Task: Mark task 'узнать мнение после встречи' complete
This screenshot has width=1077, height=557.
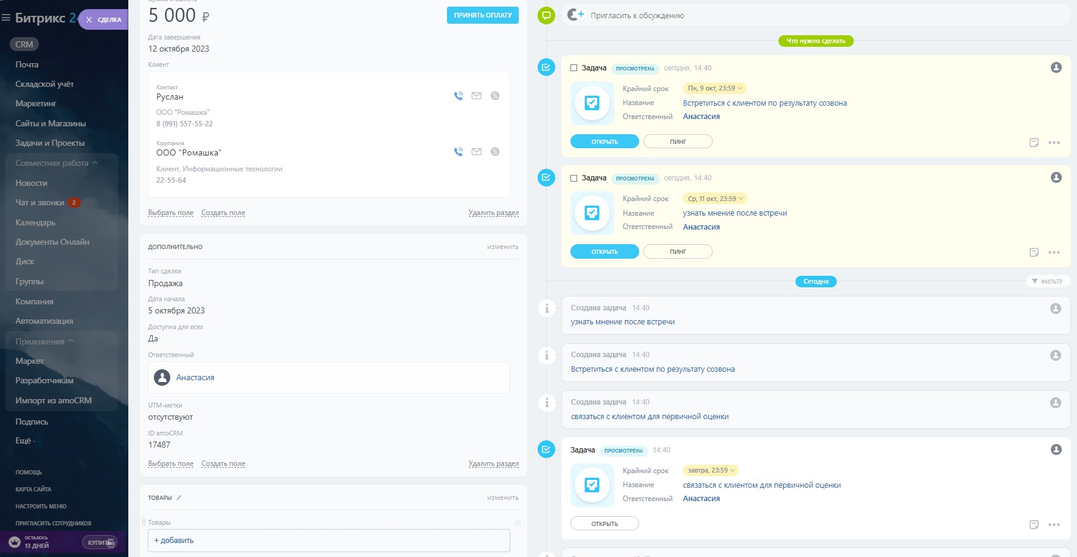Action: click(x=573, y=178)
